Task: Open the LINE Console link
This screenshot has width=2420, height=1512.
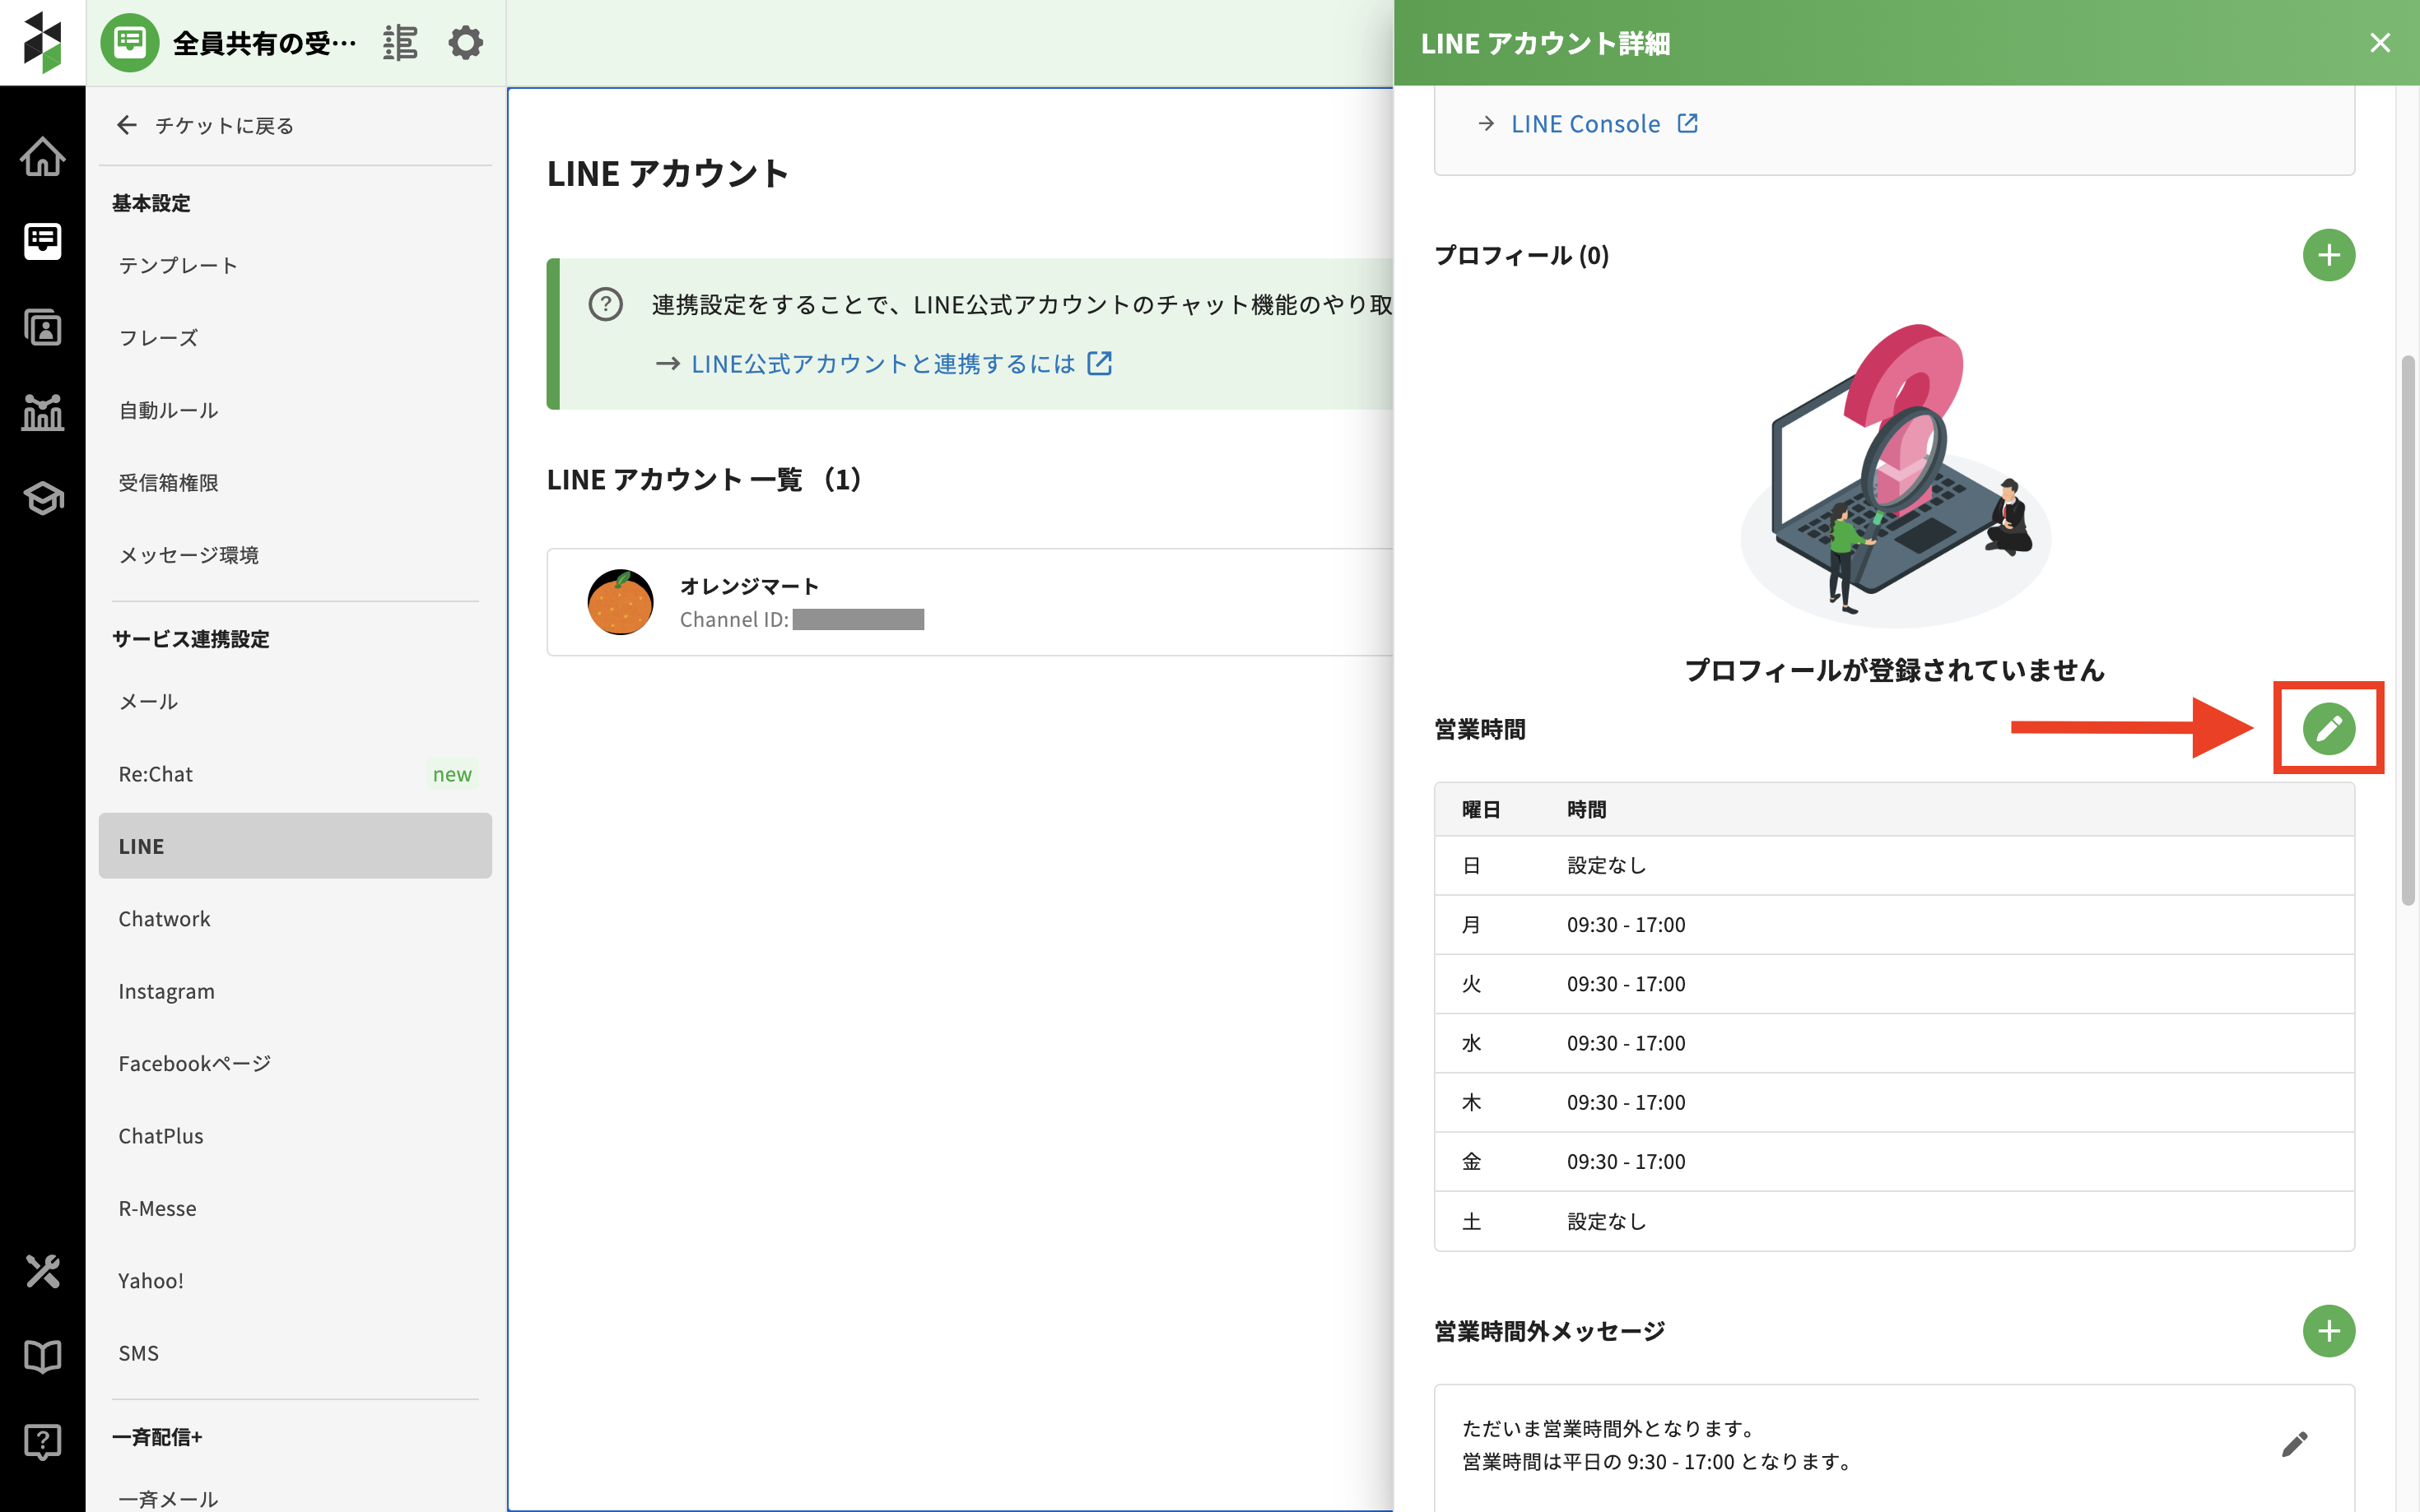Action: 1585,123
